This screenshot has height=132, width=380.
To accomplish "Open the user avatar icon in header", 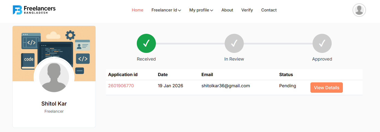I will [359, 10].
